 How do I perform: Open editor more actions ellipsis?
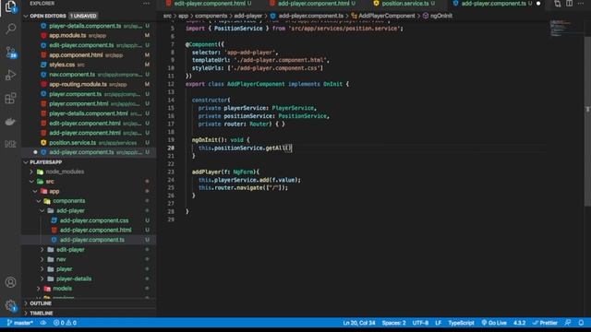click(x=581, y=4)
